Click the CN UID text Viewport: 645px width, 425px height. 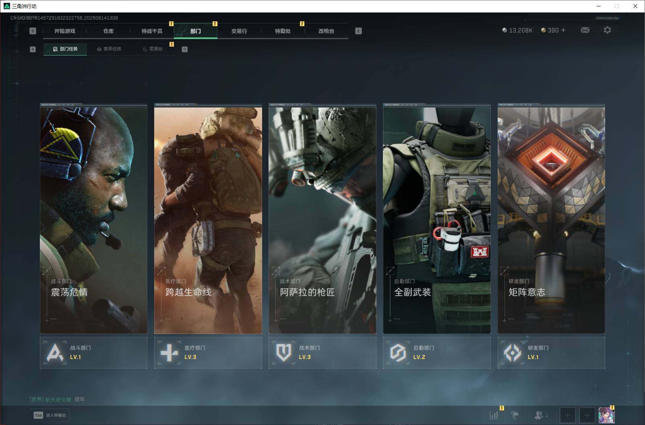(64, 18)
